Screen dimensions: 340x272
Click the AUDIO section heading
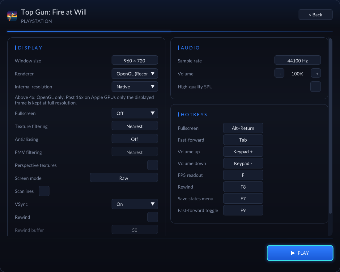point(190,48)
